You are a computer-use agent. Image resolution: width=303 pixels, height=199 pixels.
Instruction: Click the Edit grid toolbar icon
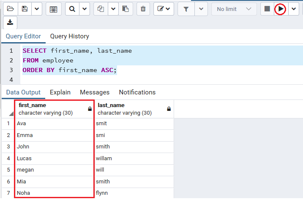click(54, 9)
